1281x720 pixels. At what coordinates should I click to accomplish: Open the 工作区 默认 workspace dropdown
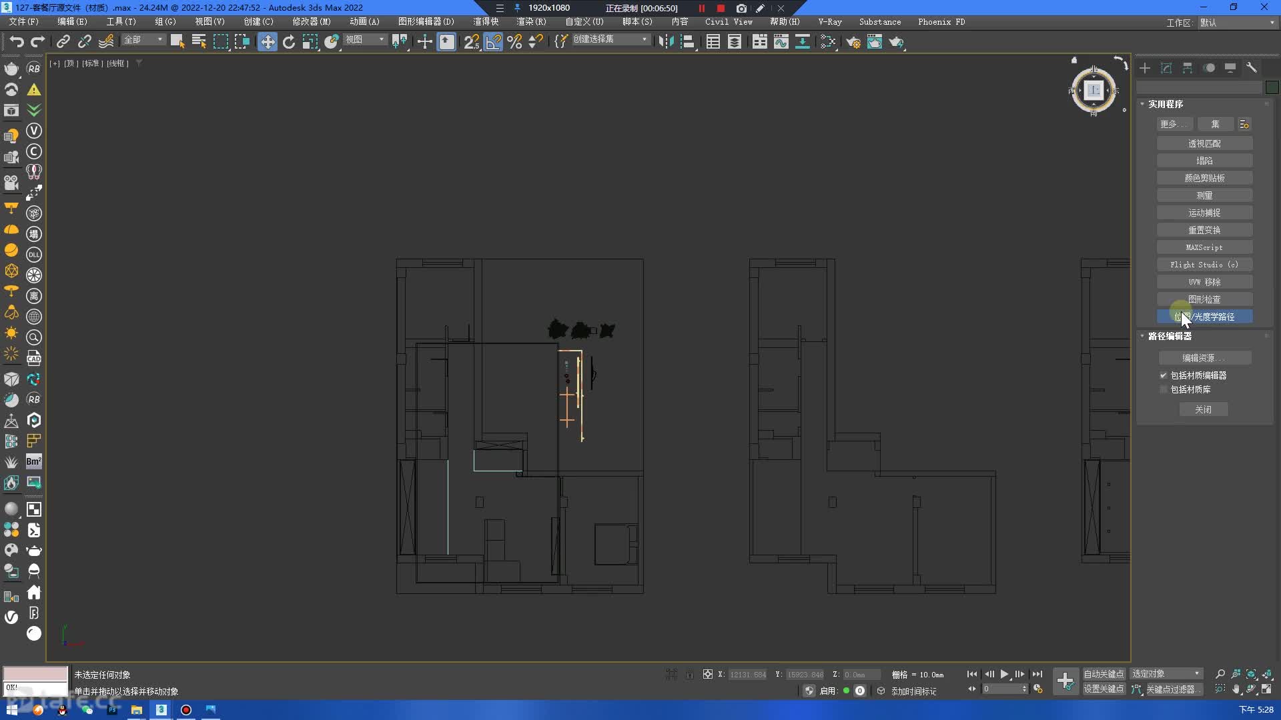click(x=1238, y=23)
